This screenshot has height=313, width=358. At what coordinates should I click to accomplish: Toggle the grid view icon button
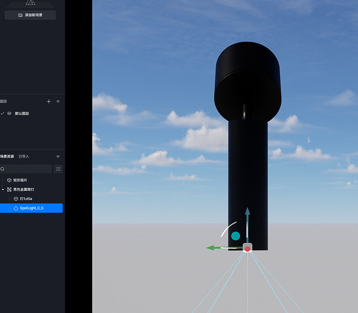coord(58,169)
